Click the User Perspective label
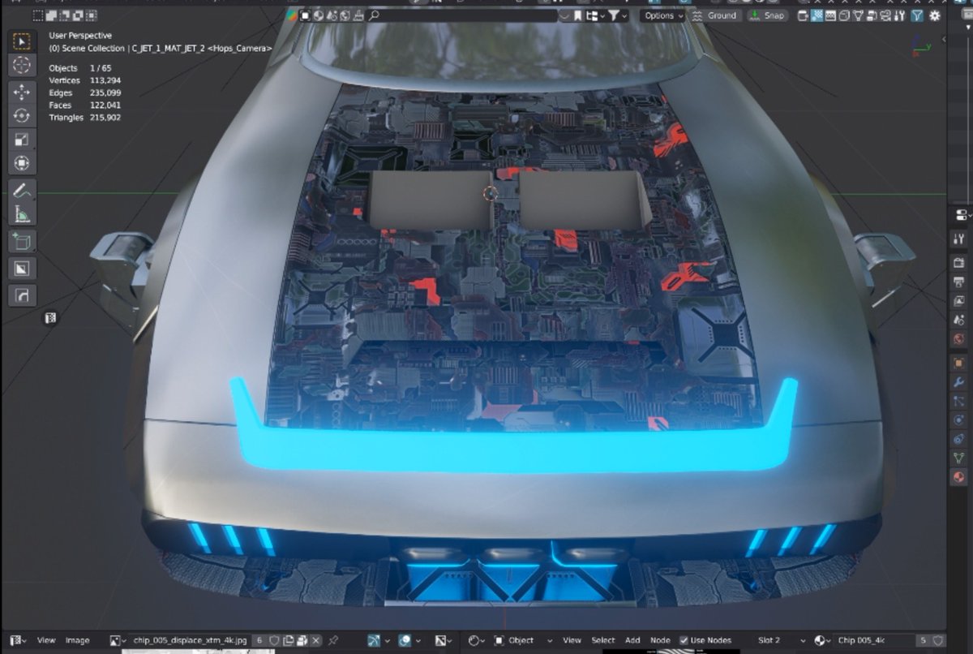The width and height of the screenshot is (973, 654). tap(80, 36)
